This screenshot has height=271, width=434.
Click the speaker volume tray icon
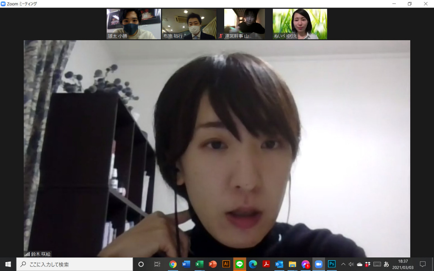(351, 264)
